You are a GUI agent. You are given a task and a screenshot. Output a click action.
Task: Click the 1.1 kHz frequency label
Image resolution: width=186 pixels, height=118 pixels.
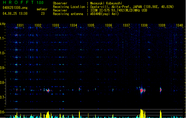(x=2, y=38)
